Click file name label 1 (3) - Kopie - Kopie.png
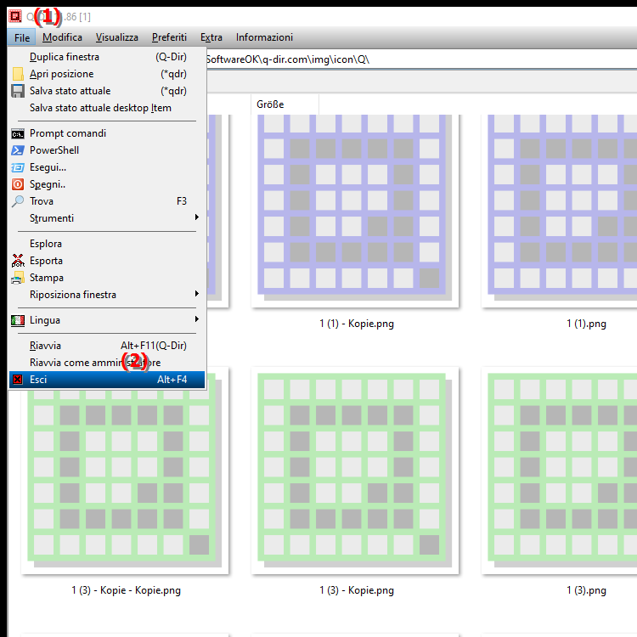Screen dimensions: 637x637 click(126, 590)
